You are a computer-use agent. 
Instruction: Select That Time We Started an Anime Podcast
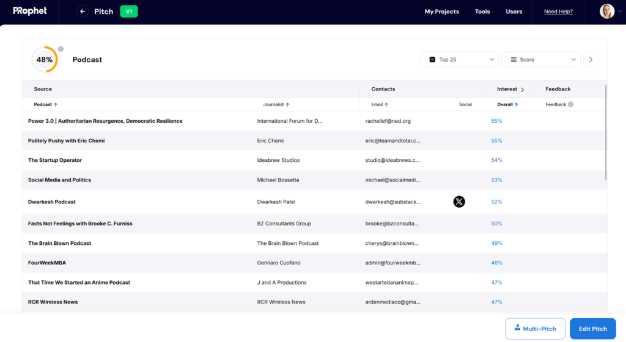click(79, 282)
